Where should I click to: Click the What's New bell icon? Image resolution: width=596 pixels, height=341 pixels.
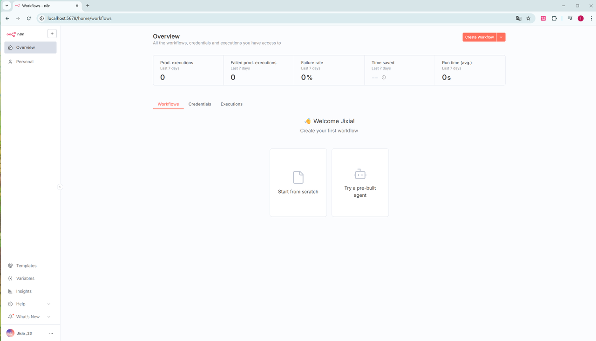(10, 317)
